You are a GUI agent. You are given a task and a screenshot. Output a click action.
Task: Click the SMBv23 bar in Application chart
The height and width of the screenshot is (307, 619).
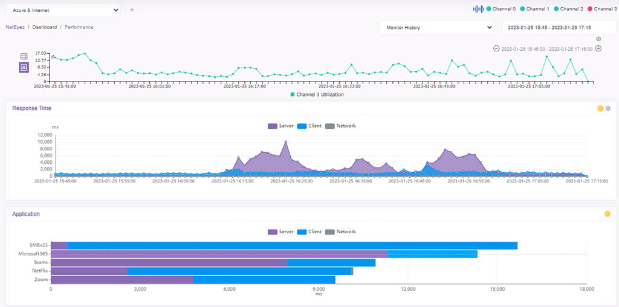click(x=284, y=245)
